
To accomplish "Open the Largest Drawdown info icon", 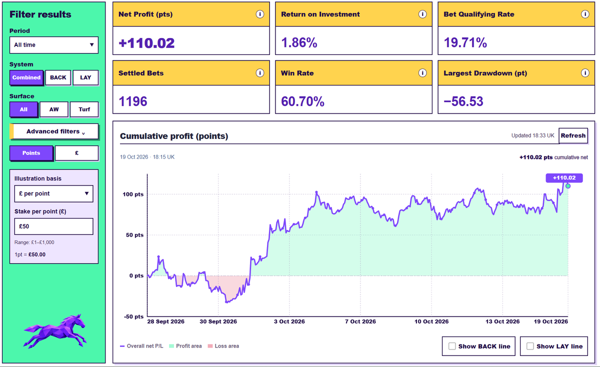I will [585, 73].
